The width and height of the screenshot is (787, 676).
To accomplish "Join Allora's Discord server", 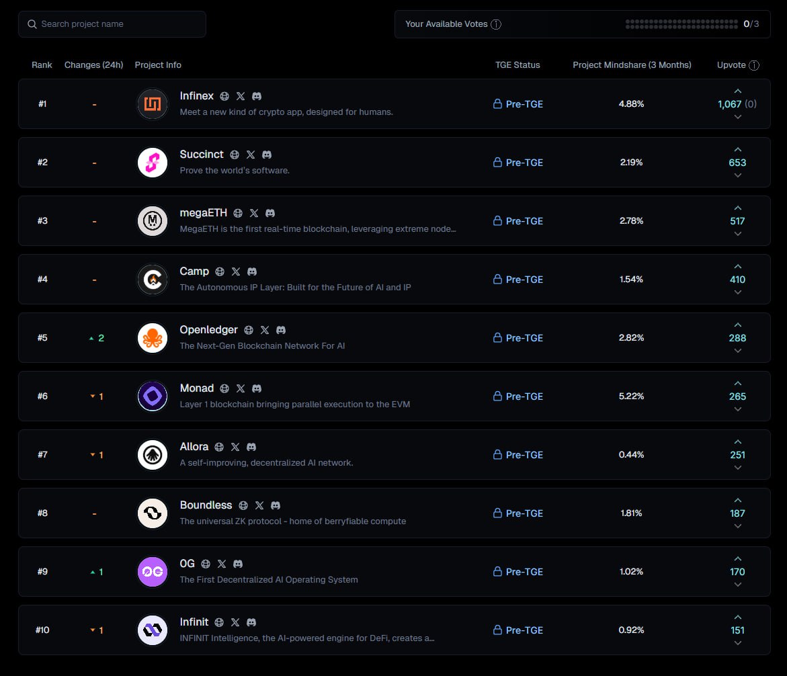I will [x=251, y=447].
